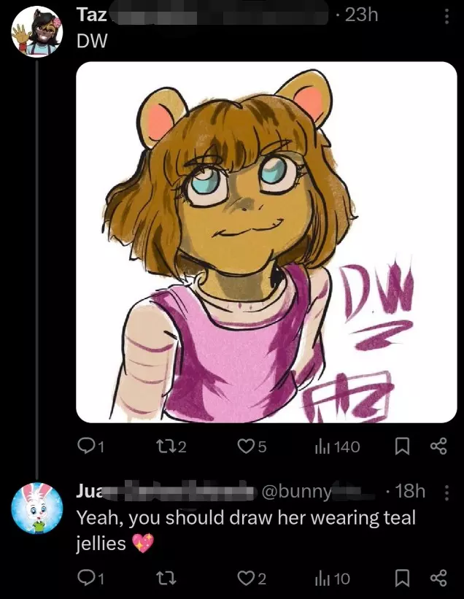
Task: Like the teal jellies reply
Action: [x=252, y=579]
